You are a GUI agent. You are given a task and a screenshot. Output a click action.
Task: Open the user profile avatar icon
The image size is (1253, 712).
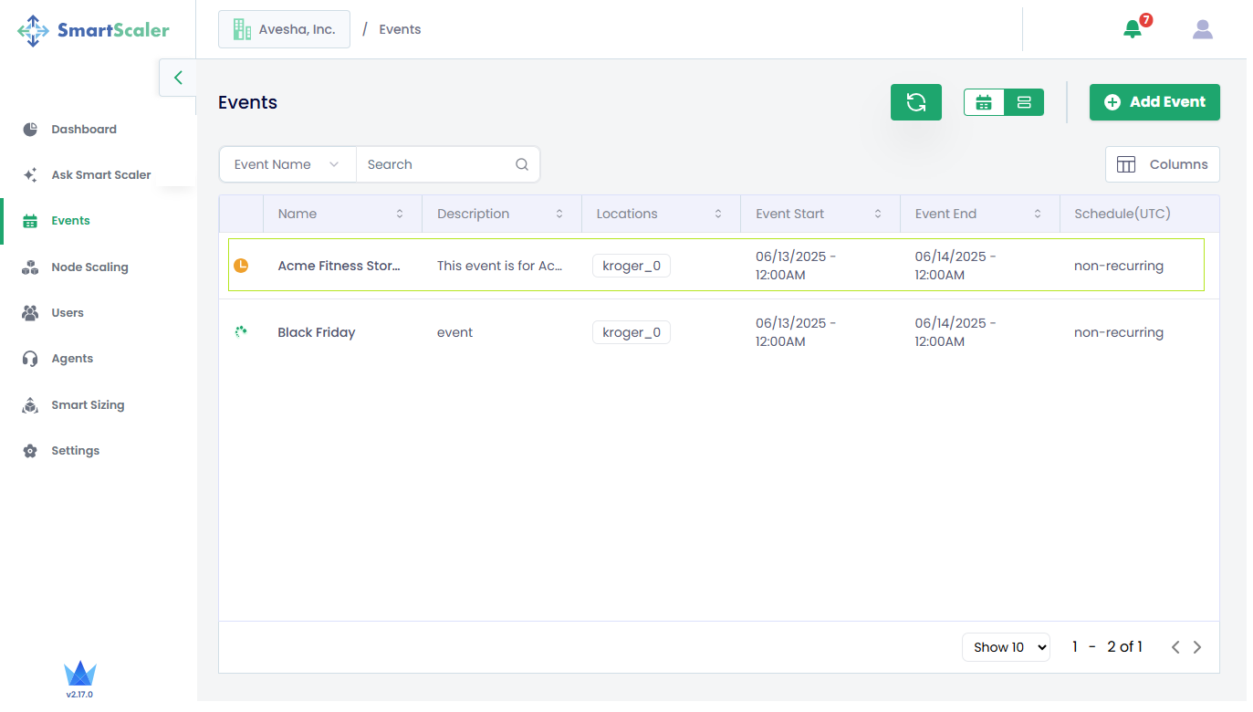(1202, 29)
